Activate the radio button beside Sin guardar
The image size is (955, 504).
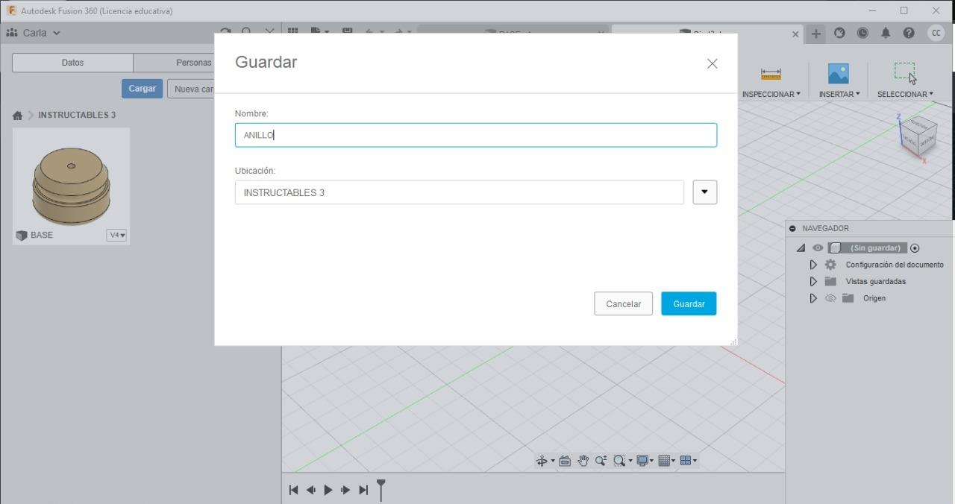(915, 248)
